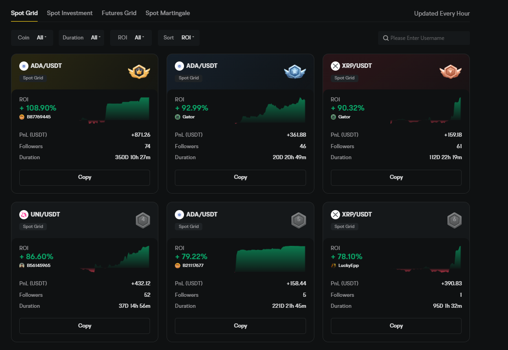Click the XRP coin icon on rank 6 card
This screenshot has width=508, height=350.
click(x=335, y=215)
